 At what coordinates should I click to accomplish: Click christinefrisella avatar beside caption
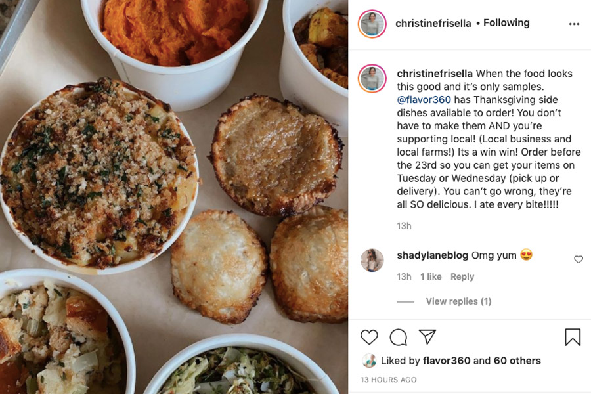[x=372, y=78]
